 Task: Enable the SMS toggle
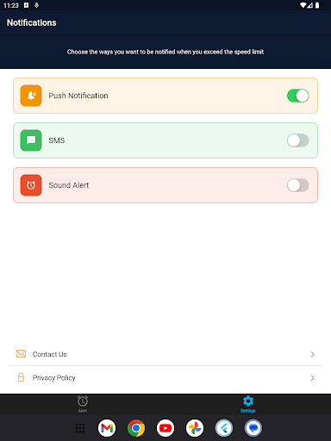(298, 140)
